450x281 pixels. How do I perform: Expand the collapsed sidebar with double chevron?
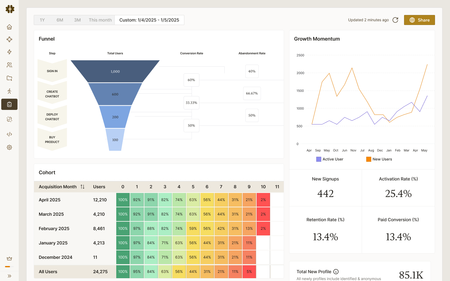click(9, 276)
